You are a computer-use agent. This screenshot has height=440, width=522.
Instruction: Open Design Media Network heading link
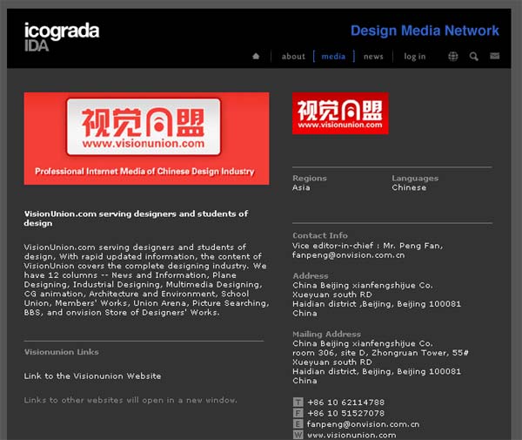click(x=425, y=30)
